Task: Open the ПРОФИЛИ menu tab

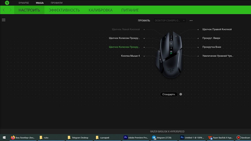Action: pyautogui.click(x=56, y=3)
